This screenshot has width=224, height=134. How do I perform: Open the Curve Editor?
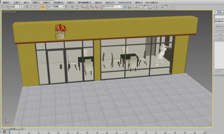[145, 7]
